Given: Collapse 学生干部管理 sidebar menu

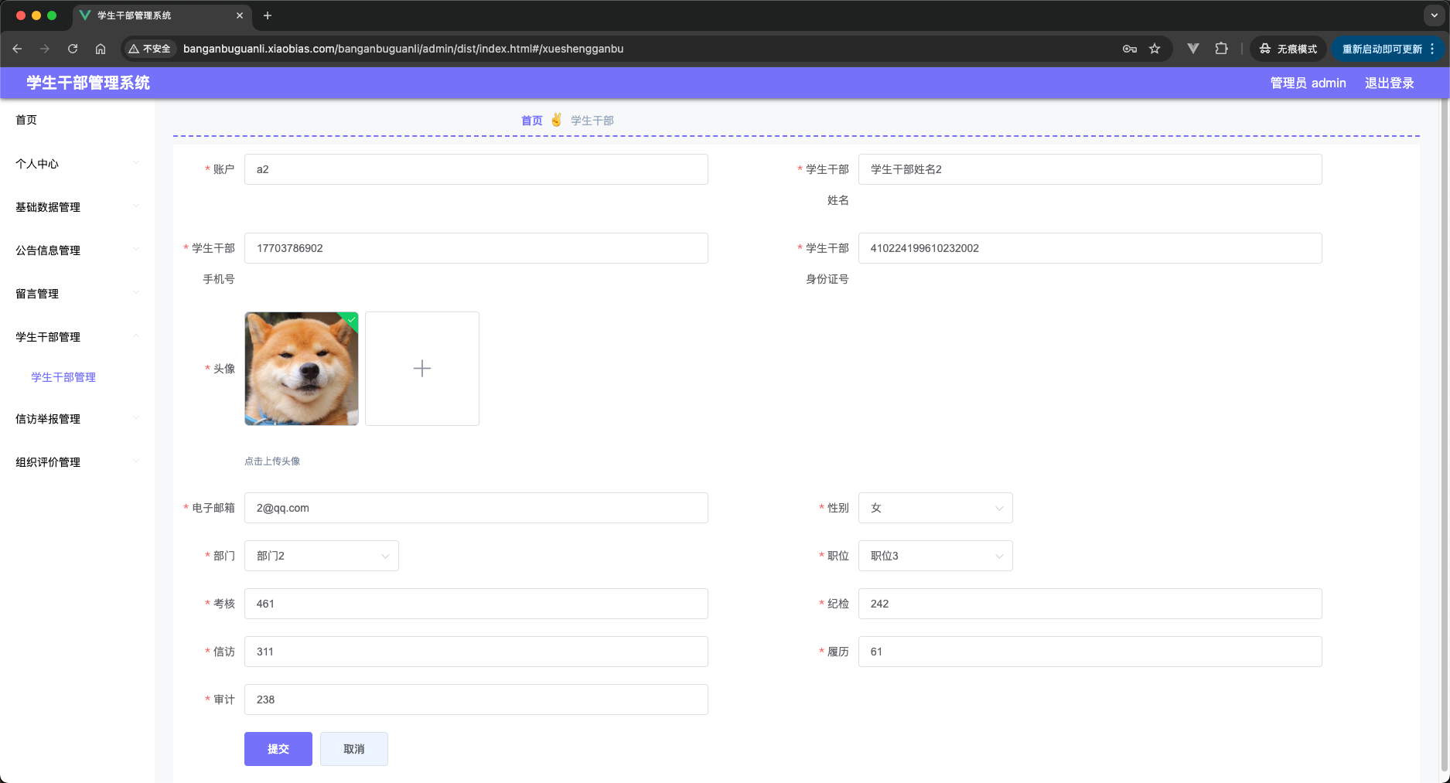Looking at the screenshot, I should [77, 336].
